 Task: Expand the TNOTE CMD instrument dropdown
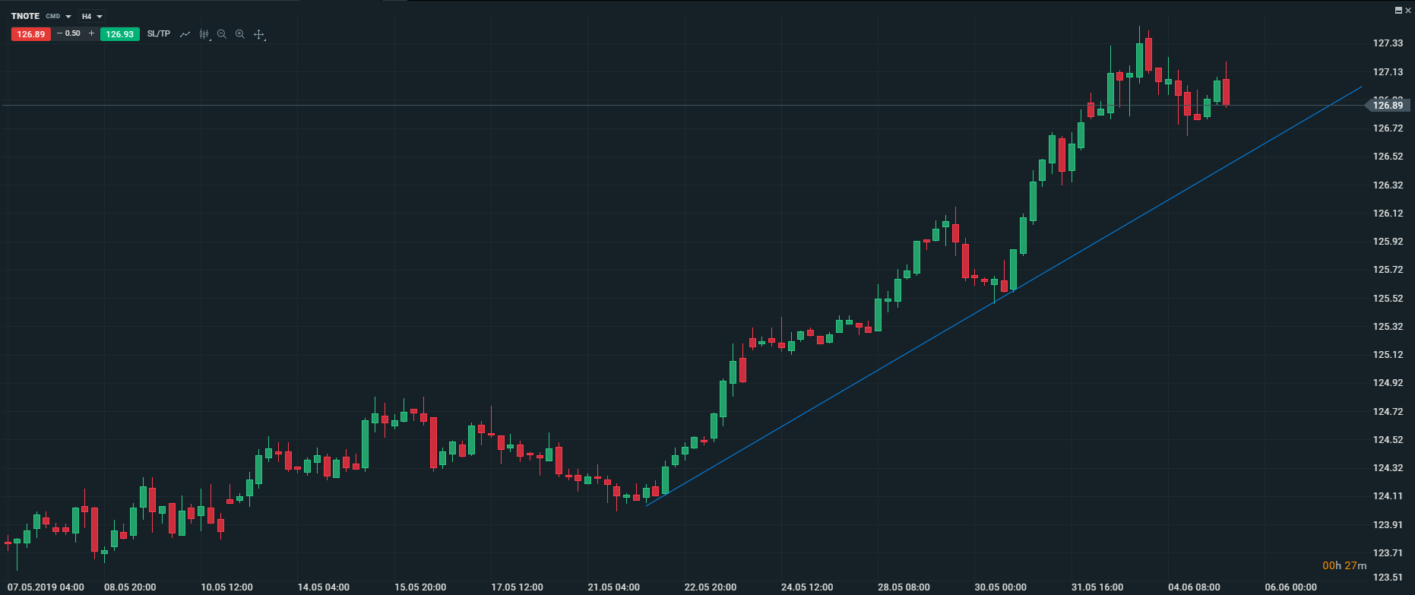[x=68, y=17]
